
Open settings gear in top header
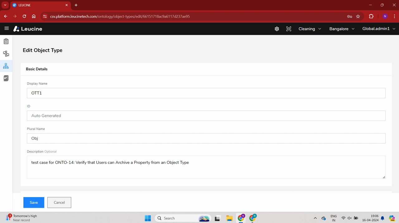(x=277, y=29)
